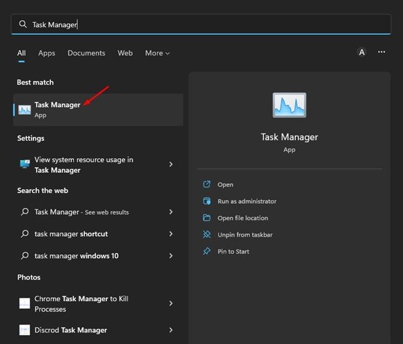Viewport: 403px width, 344px height.
Task: Open Task Manager app best match result
Action: click(98, 110)
